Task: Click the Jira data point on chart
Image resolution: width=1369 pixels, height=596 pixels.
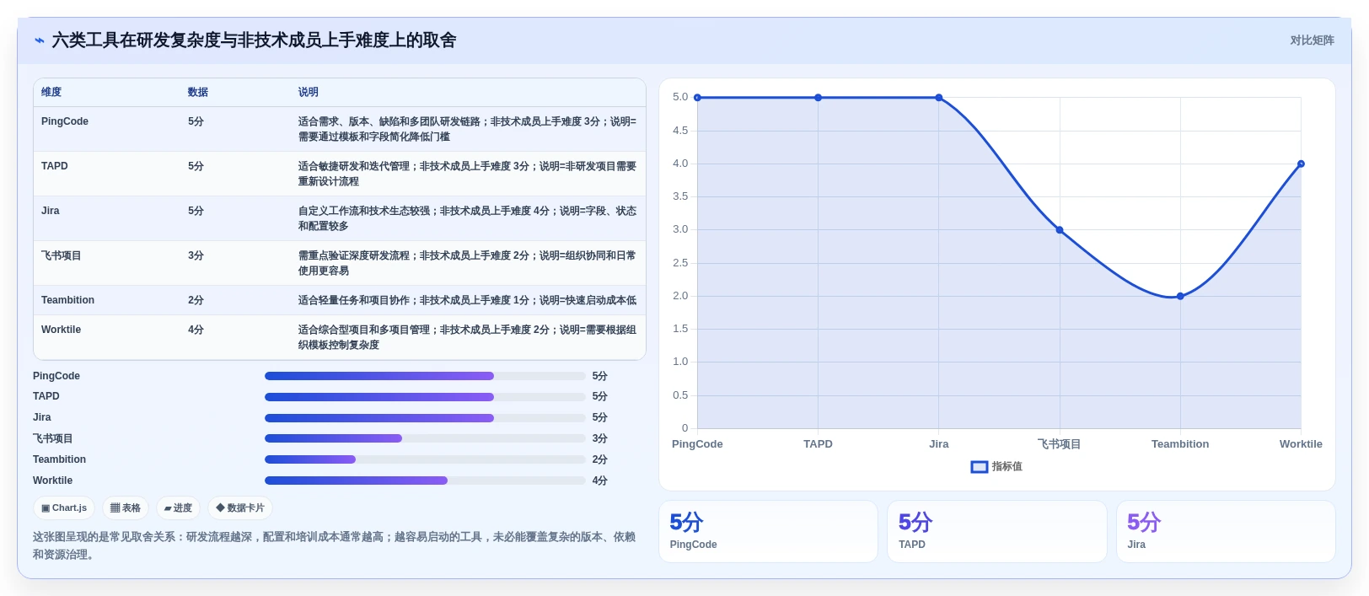Action: pyautogui.click(x=939, y=98)
